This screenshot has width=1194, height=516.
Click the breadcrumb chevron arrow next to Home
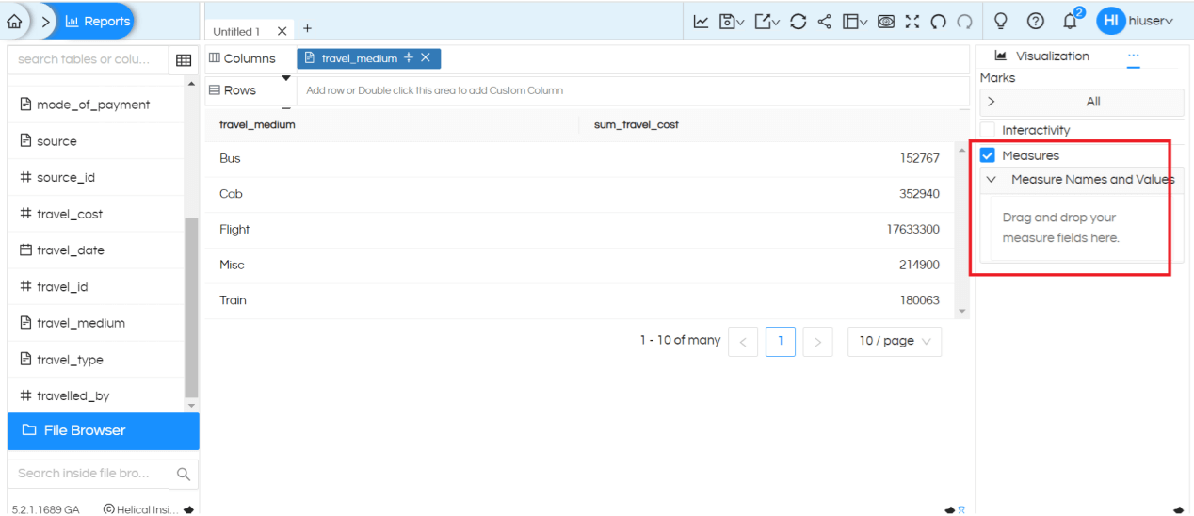click(43, 21)
